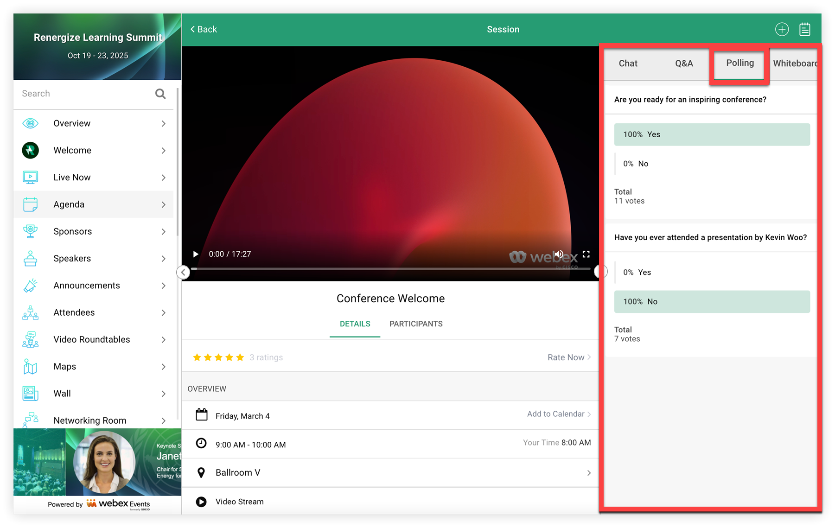
Task: Expand the Speakers chevron
Action: (x=164, y=258)
